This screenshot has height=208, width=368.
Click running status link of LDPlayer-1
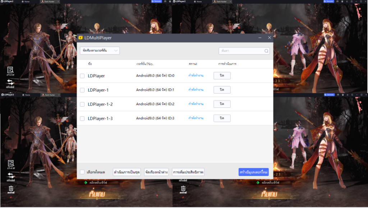(196, 90)
